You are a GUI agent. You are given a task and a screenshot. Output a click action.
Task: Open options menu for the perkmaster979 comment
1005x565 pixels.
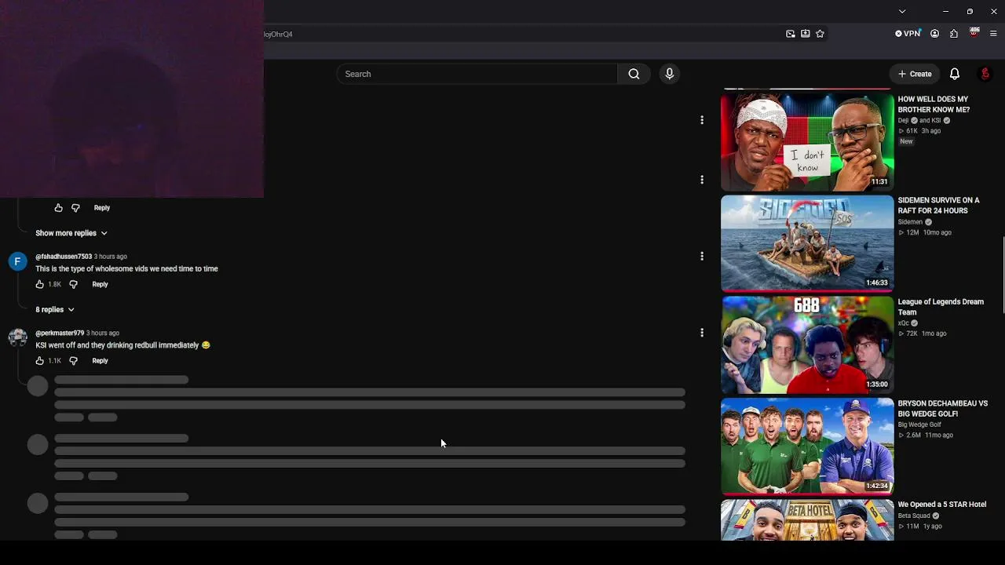point(702,333)
